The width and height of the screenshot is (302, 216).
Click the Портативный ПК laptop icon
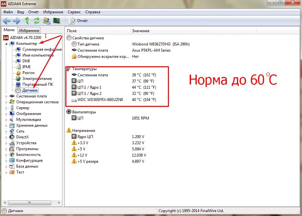18,84
